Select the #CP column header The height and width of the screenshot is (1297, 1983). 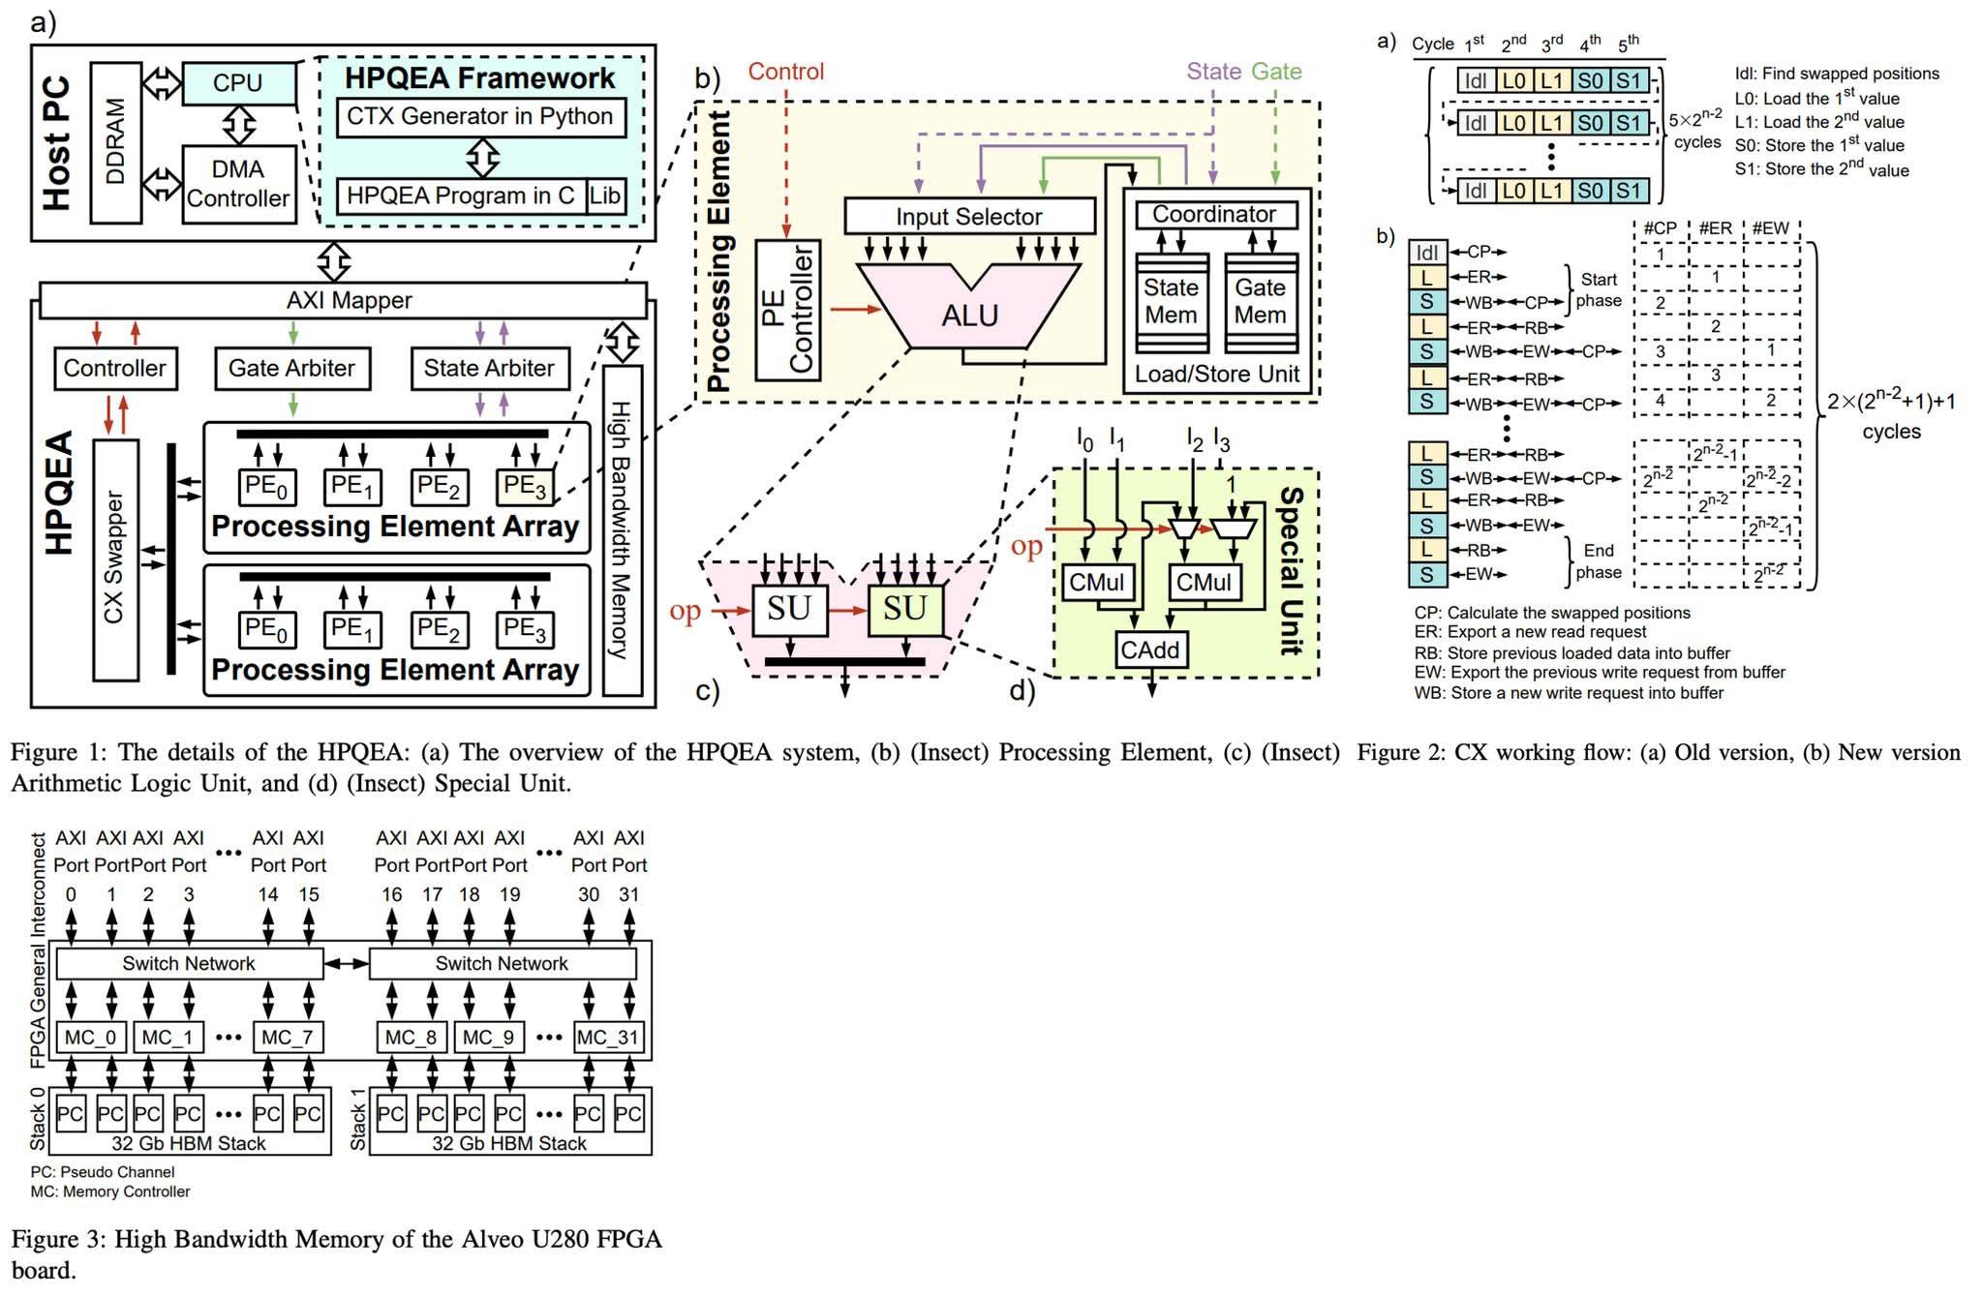coord(1661,228)
